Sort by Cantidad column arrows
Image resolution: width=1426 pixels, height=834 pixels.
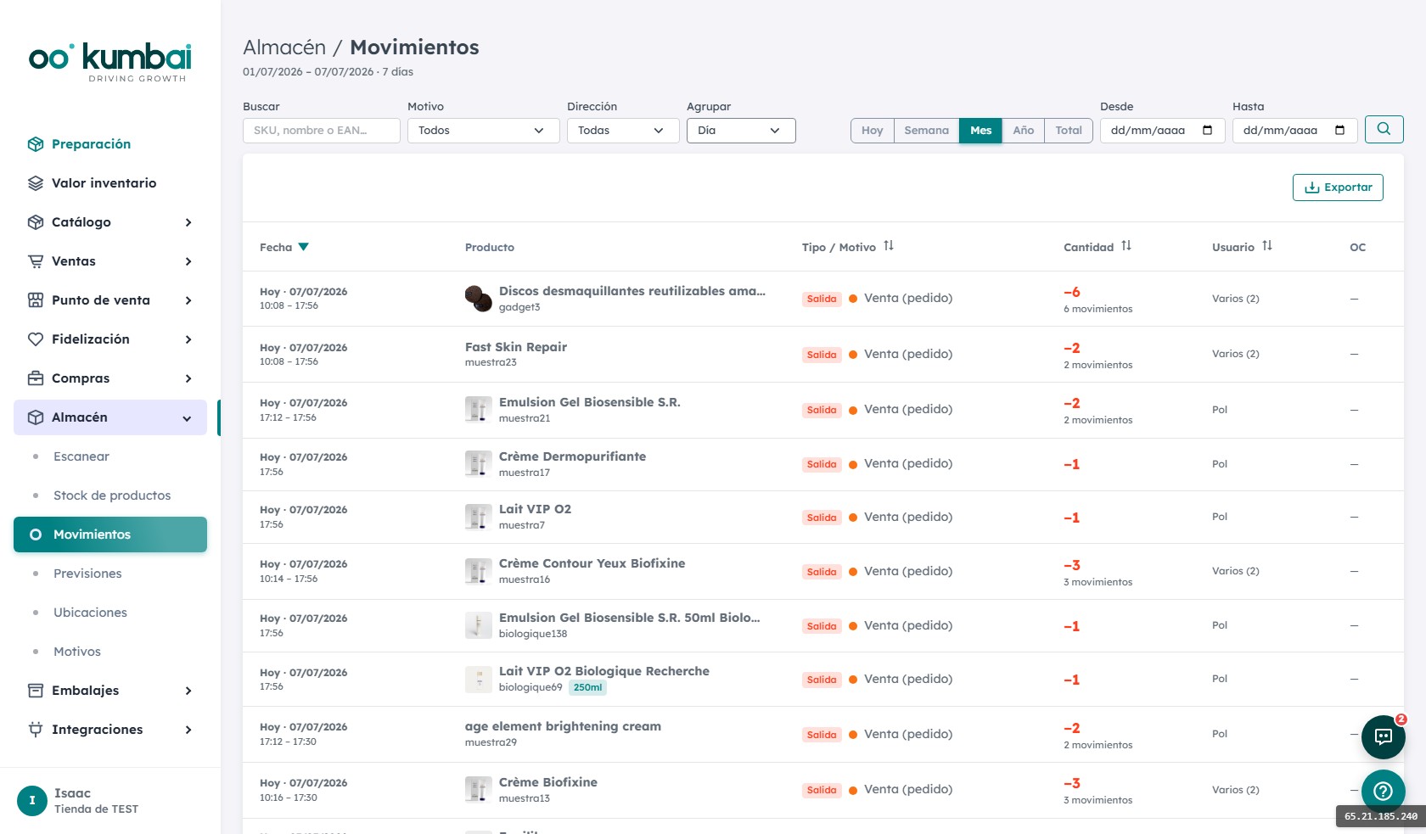click(1126, 246)
